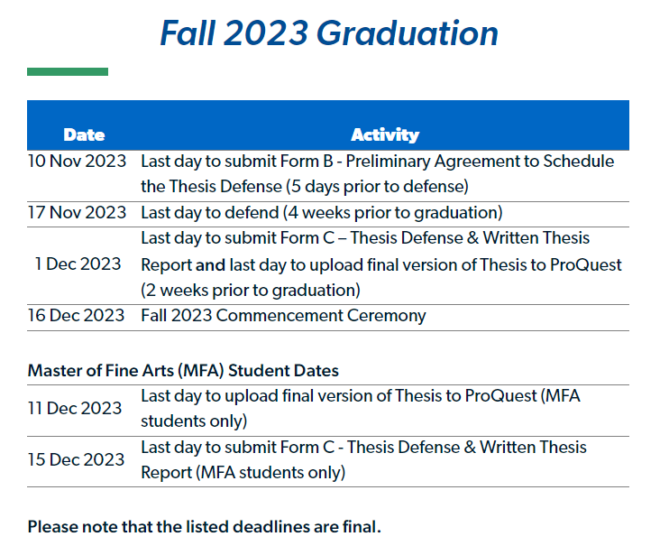The width and height of the screenshot is (669, 555).
Task: Select the 11 Dec 2023 date cell
Action: point(75,408)
